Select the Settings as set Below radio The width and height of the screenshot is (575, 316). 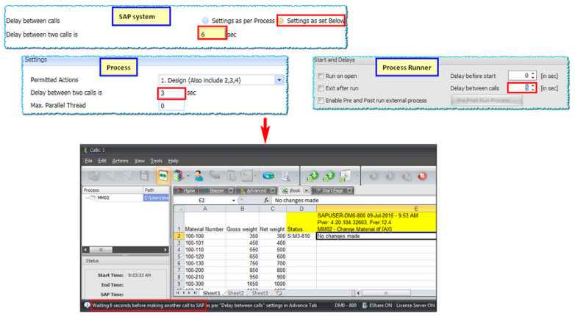click(281, 21)
